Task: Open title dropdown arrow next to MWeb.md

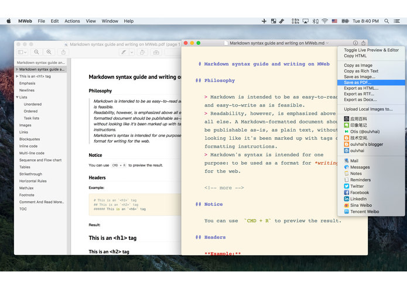Action: coord(327,43)
